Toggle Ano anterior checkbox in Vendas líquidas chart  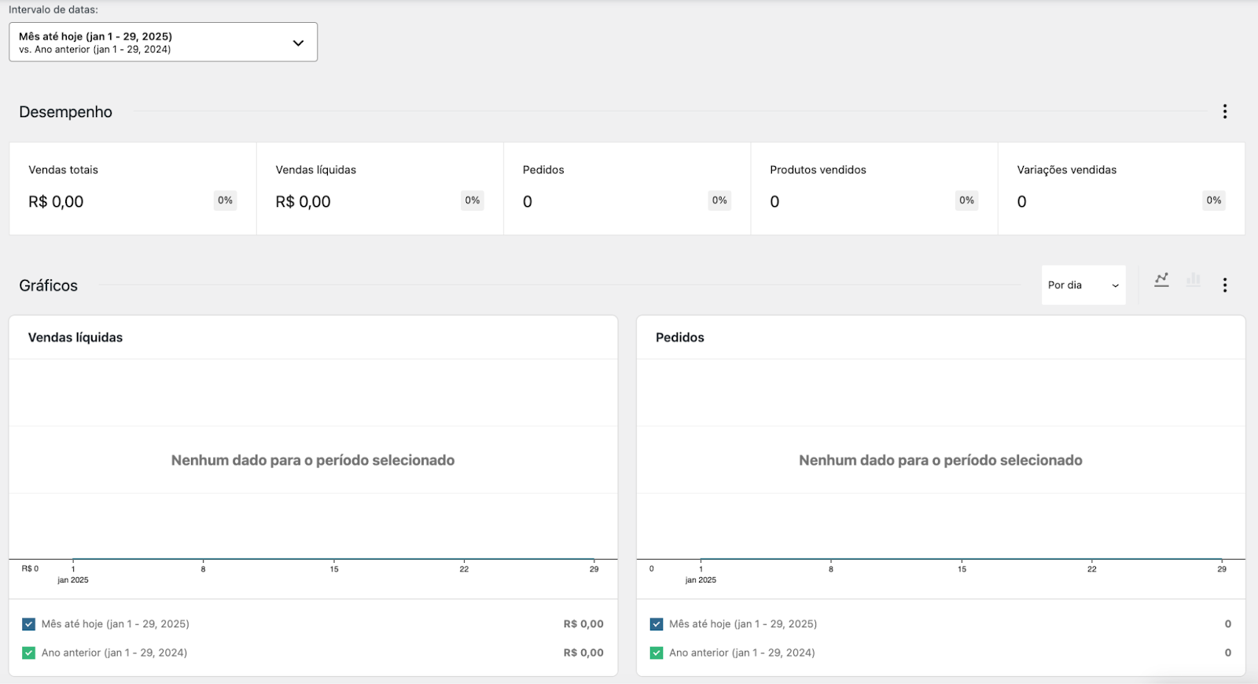coord(29,653)
